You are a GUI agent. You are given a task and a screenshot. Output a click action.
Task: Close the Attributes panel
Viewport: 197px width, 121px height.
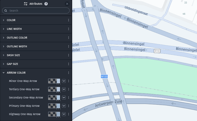(67, 4)
